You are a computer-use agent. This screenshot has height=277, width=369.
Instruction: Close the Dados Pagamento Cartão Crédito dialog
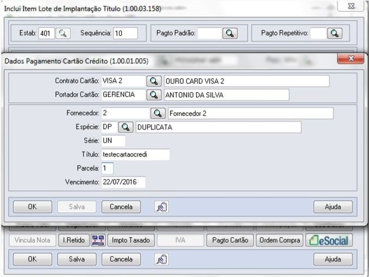click(351, 58)
